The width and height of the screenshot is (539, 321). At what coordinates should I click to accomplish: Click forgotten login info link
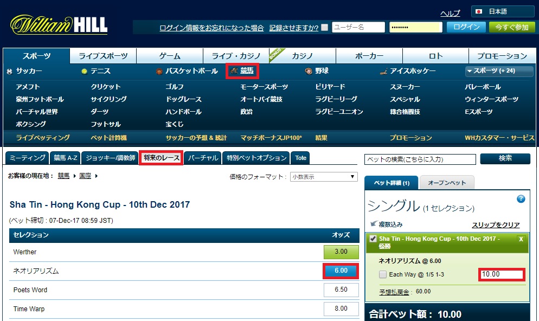(x=211, y=28)
